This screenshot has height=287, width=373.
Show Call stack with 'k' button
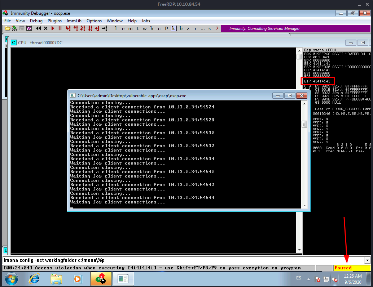[174, 28]
